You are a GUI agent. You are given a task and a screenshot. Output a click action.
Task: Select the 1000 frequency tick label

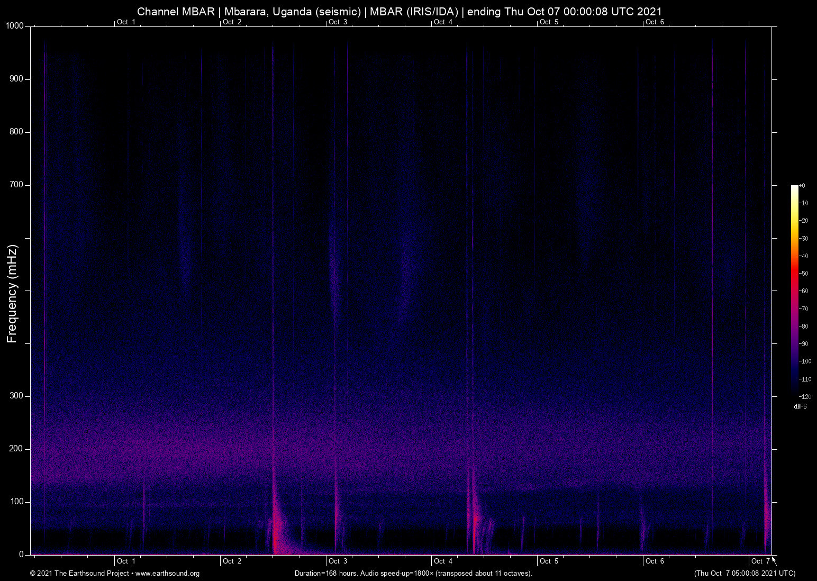(x=14, y=25)
